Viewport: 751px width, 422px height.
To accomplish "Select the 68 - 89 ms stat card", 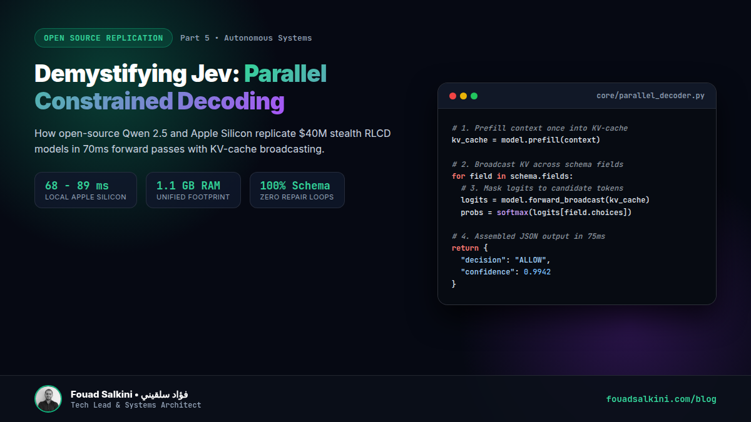I will click(x=86, y=190).
